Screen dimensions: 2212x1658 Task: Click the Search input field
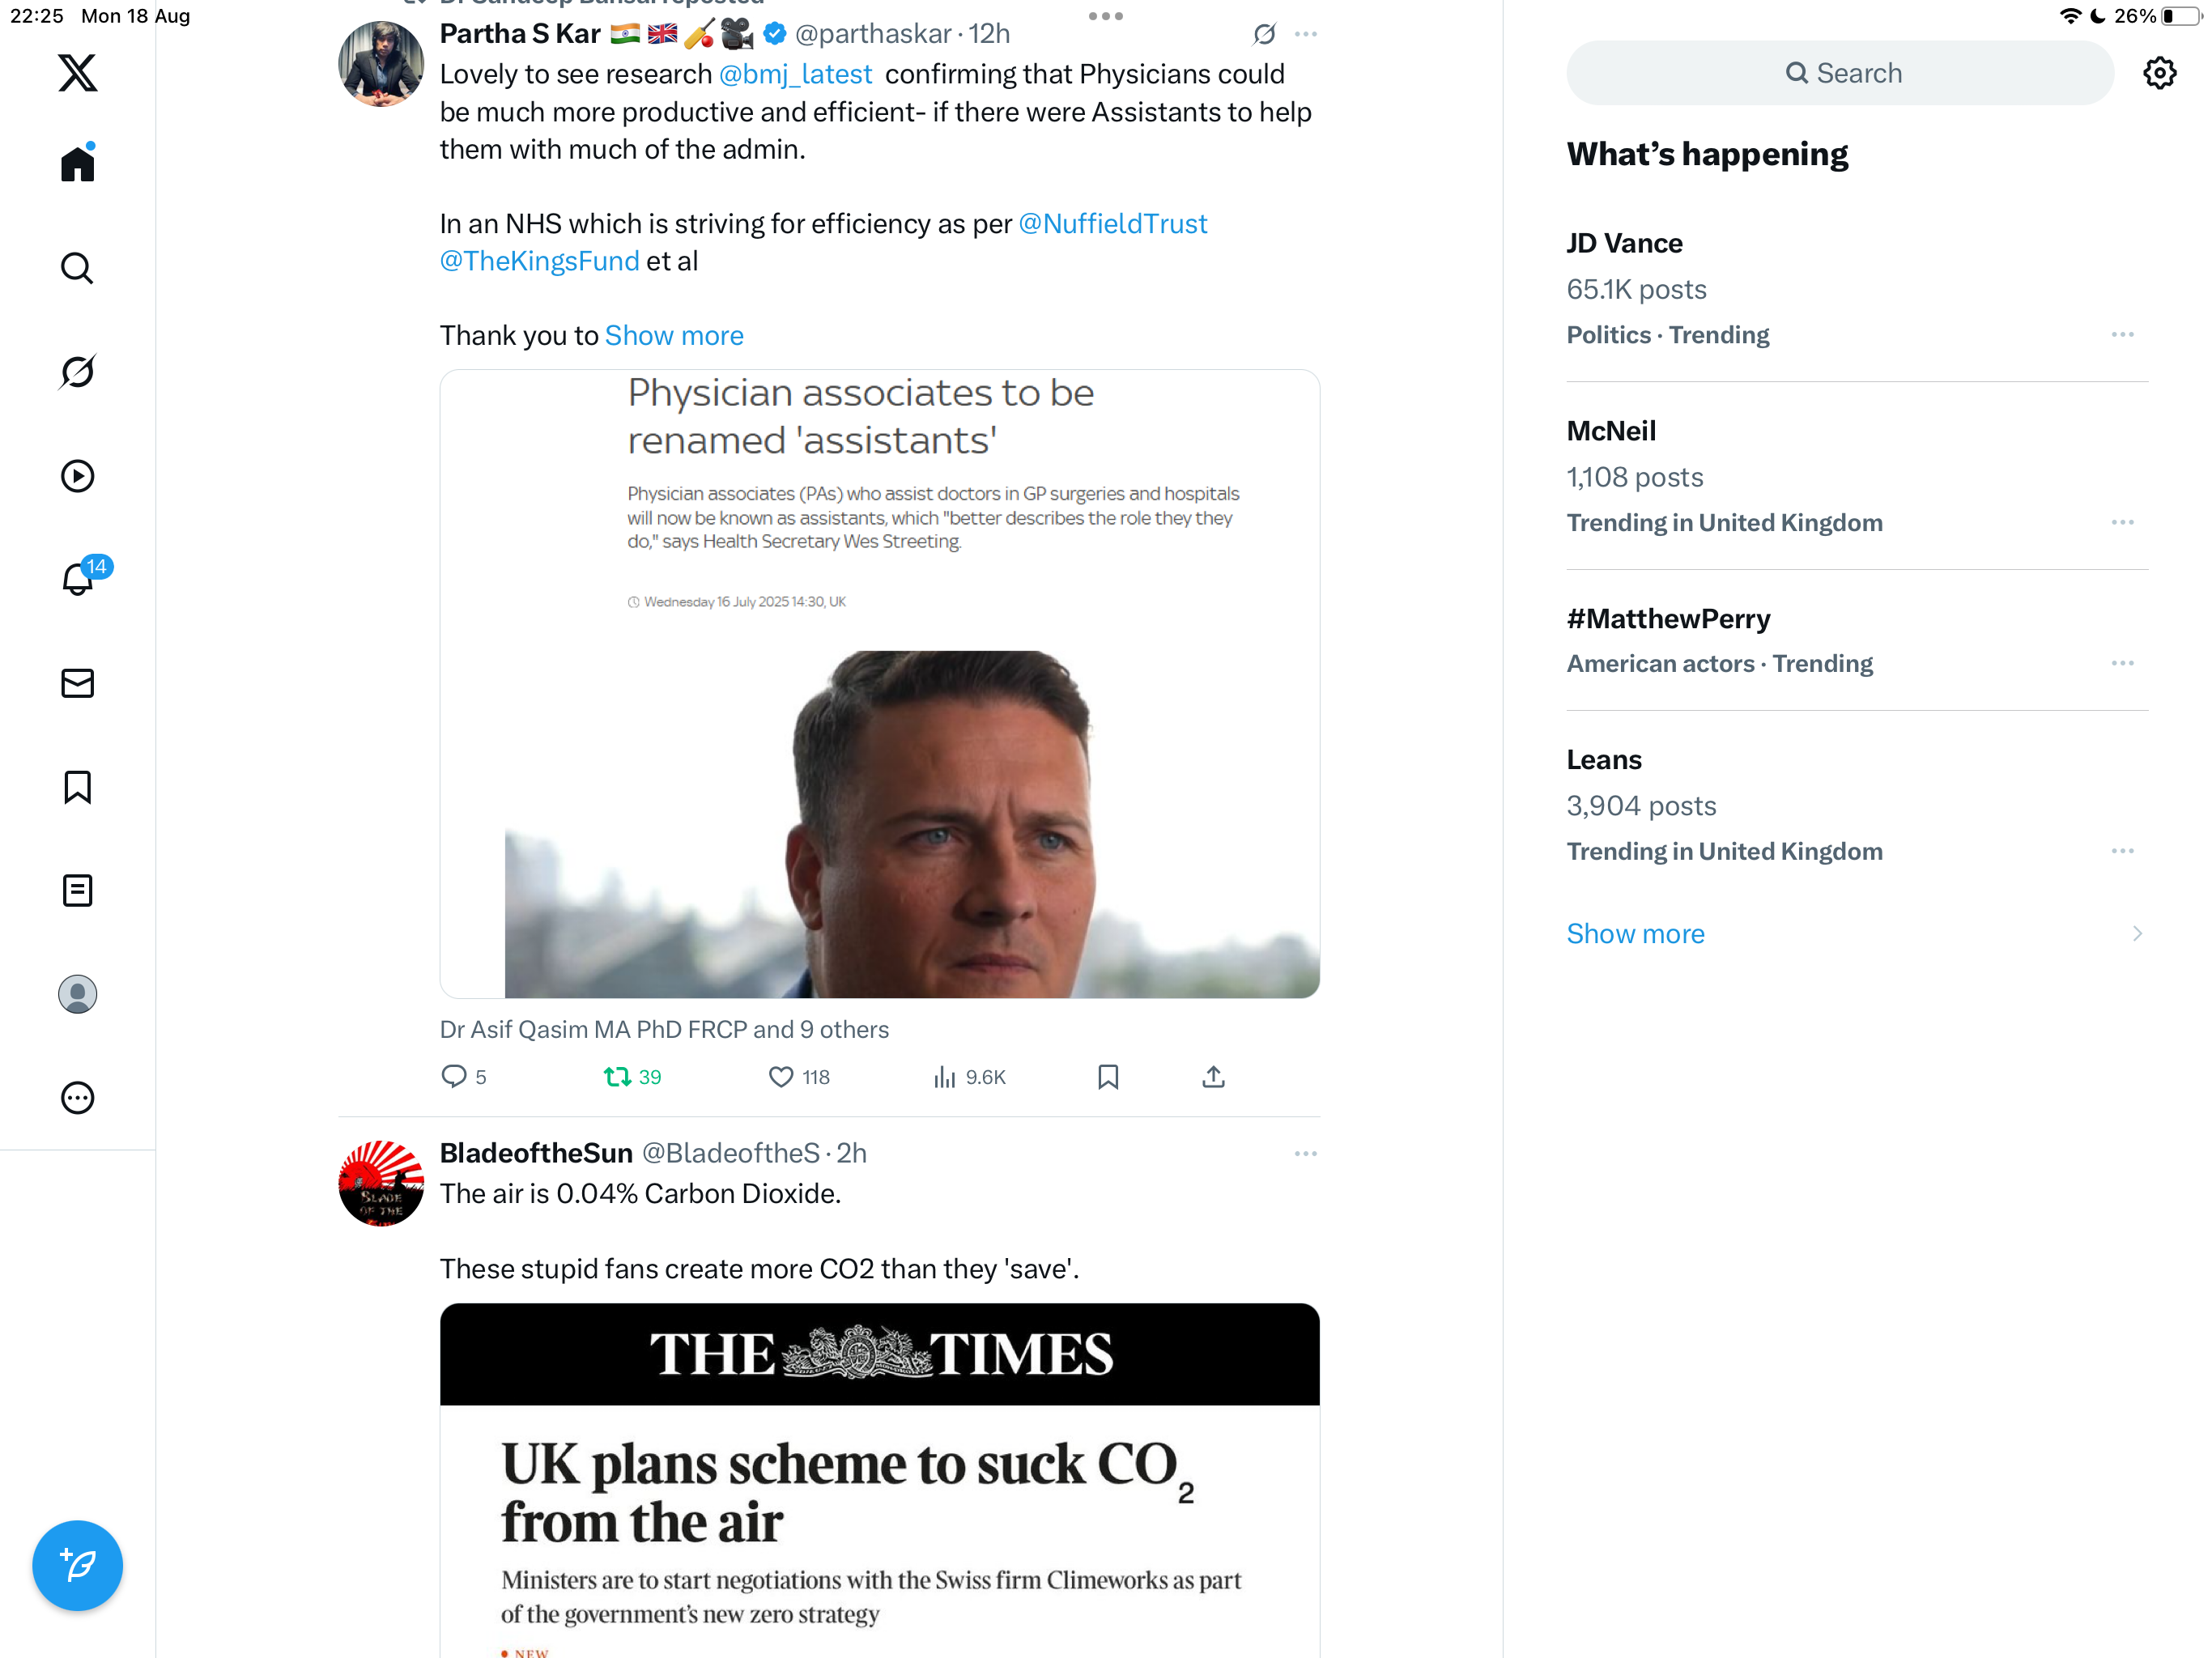(x=1840, y=73)
